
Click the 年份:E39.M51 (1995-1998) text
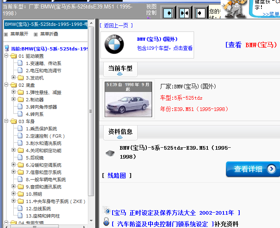click(194, 109)
